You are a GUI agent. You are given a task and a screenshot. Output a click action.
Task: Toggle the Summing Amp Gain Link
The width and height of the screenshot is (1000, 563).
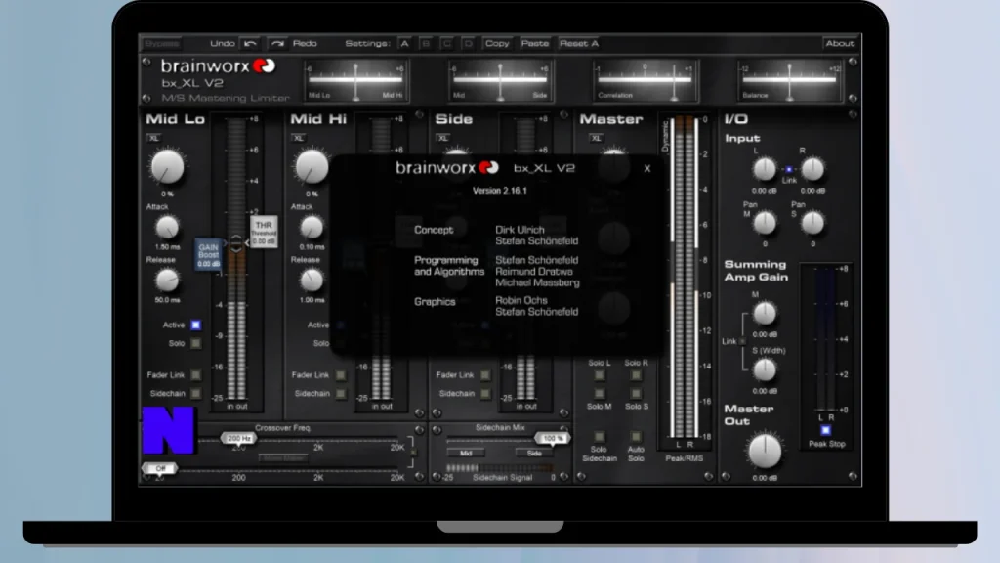(743, 341)
